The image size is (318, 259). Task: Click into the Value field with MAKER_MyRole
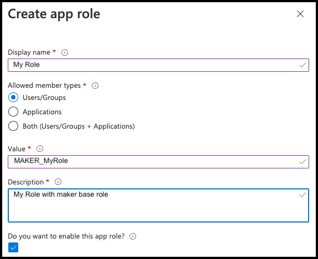(158, 162)
